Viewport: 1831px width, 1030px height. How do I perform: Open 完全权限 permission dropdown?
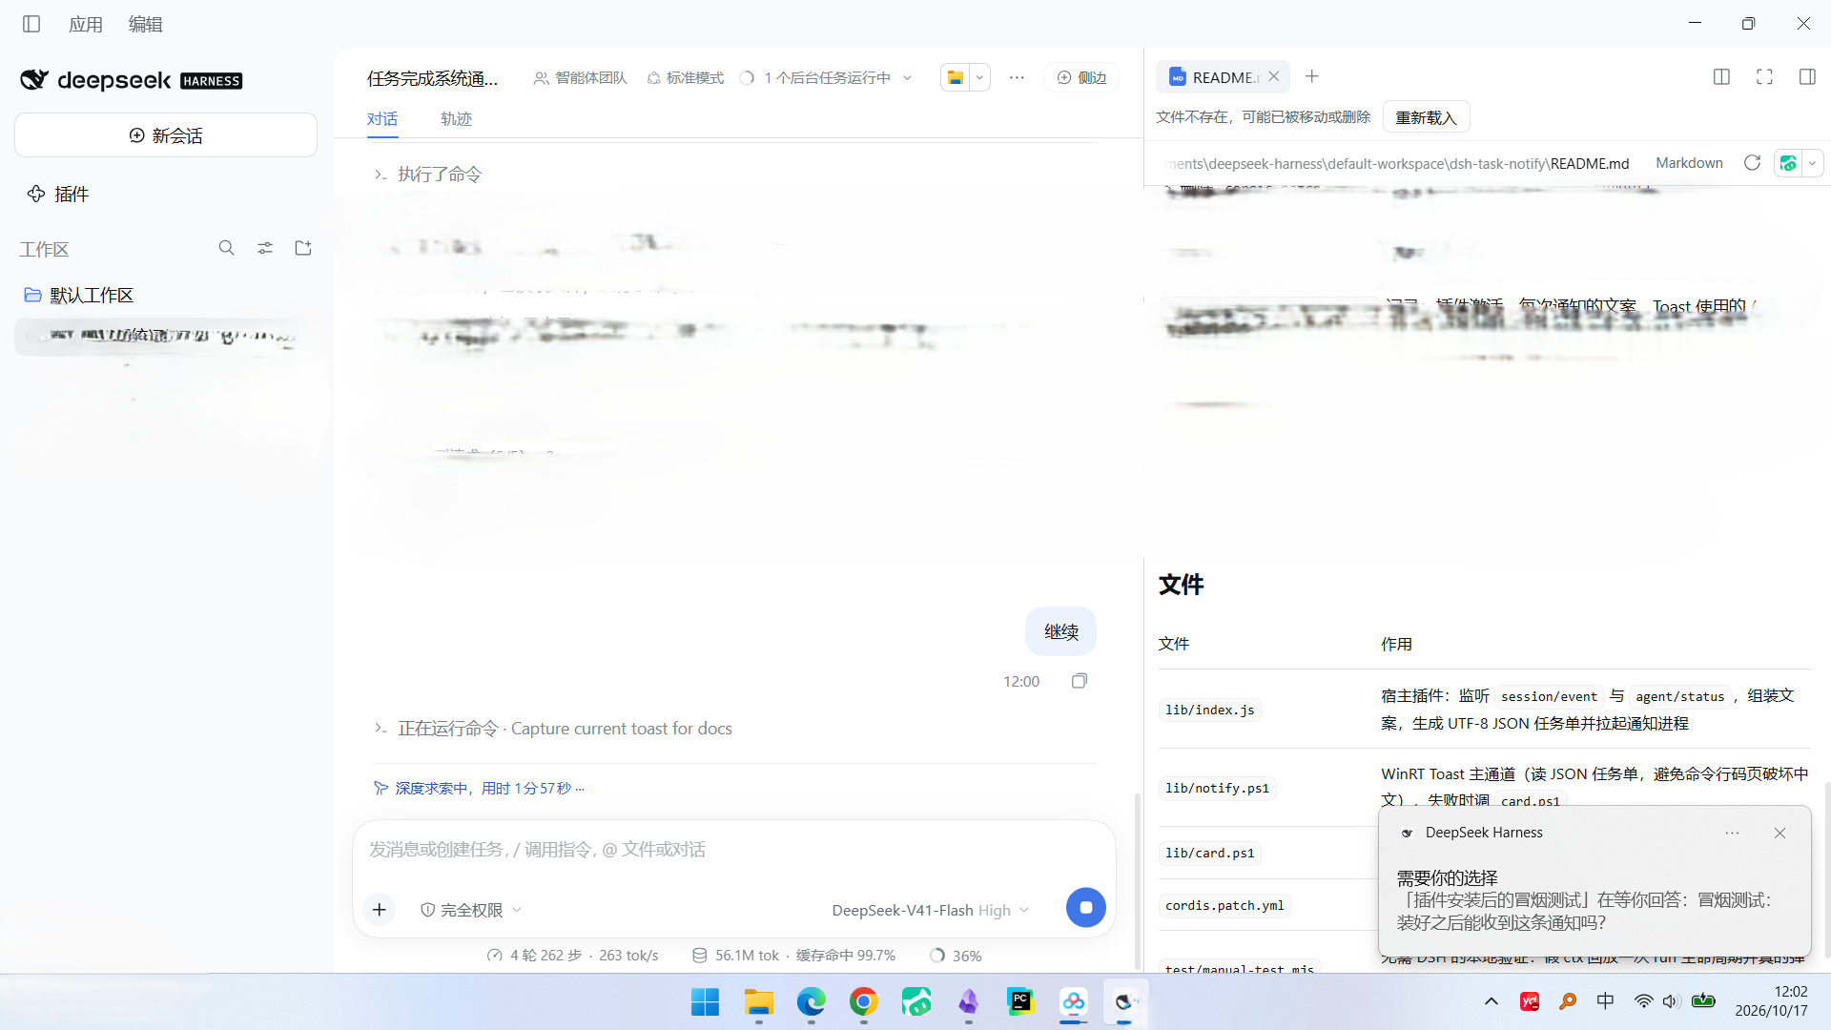[471, 910]
